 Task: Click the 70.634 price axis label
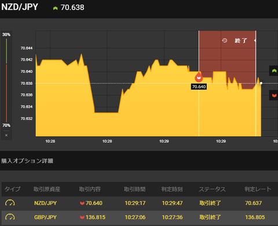click(27, 107)
